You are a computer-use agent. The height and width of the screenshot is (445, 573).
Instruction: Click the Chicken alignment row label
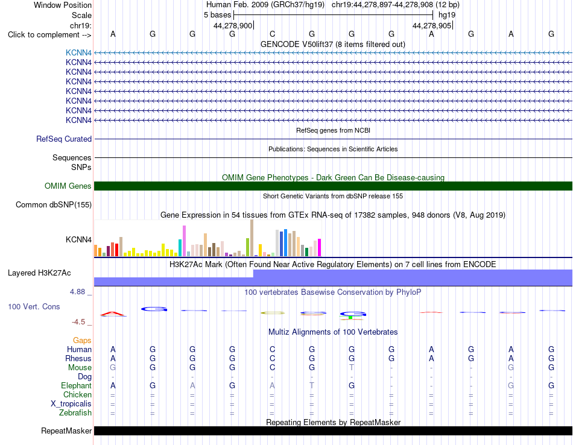pyautogui.click(x=77, y=394)
